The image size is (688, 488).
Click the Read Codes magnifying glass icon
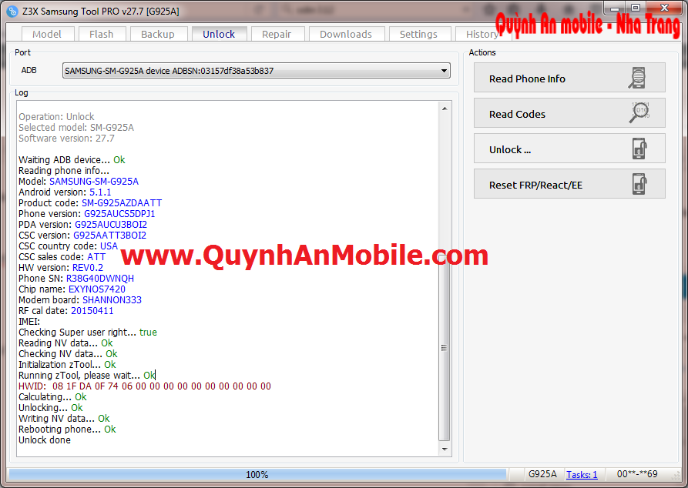click(x=639, y=112)
